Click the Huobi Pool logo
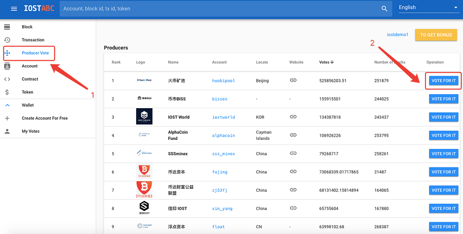Screen dimensions: 463x234 click(144, 80)
